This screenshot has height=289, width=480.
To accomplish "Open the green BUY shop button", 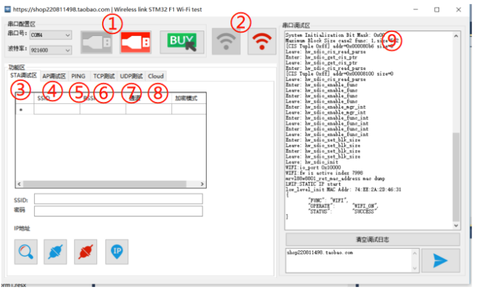I will pyautogui.click(x=182, y=42).
